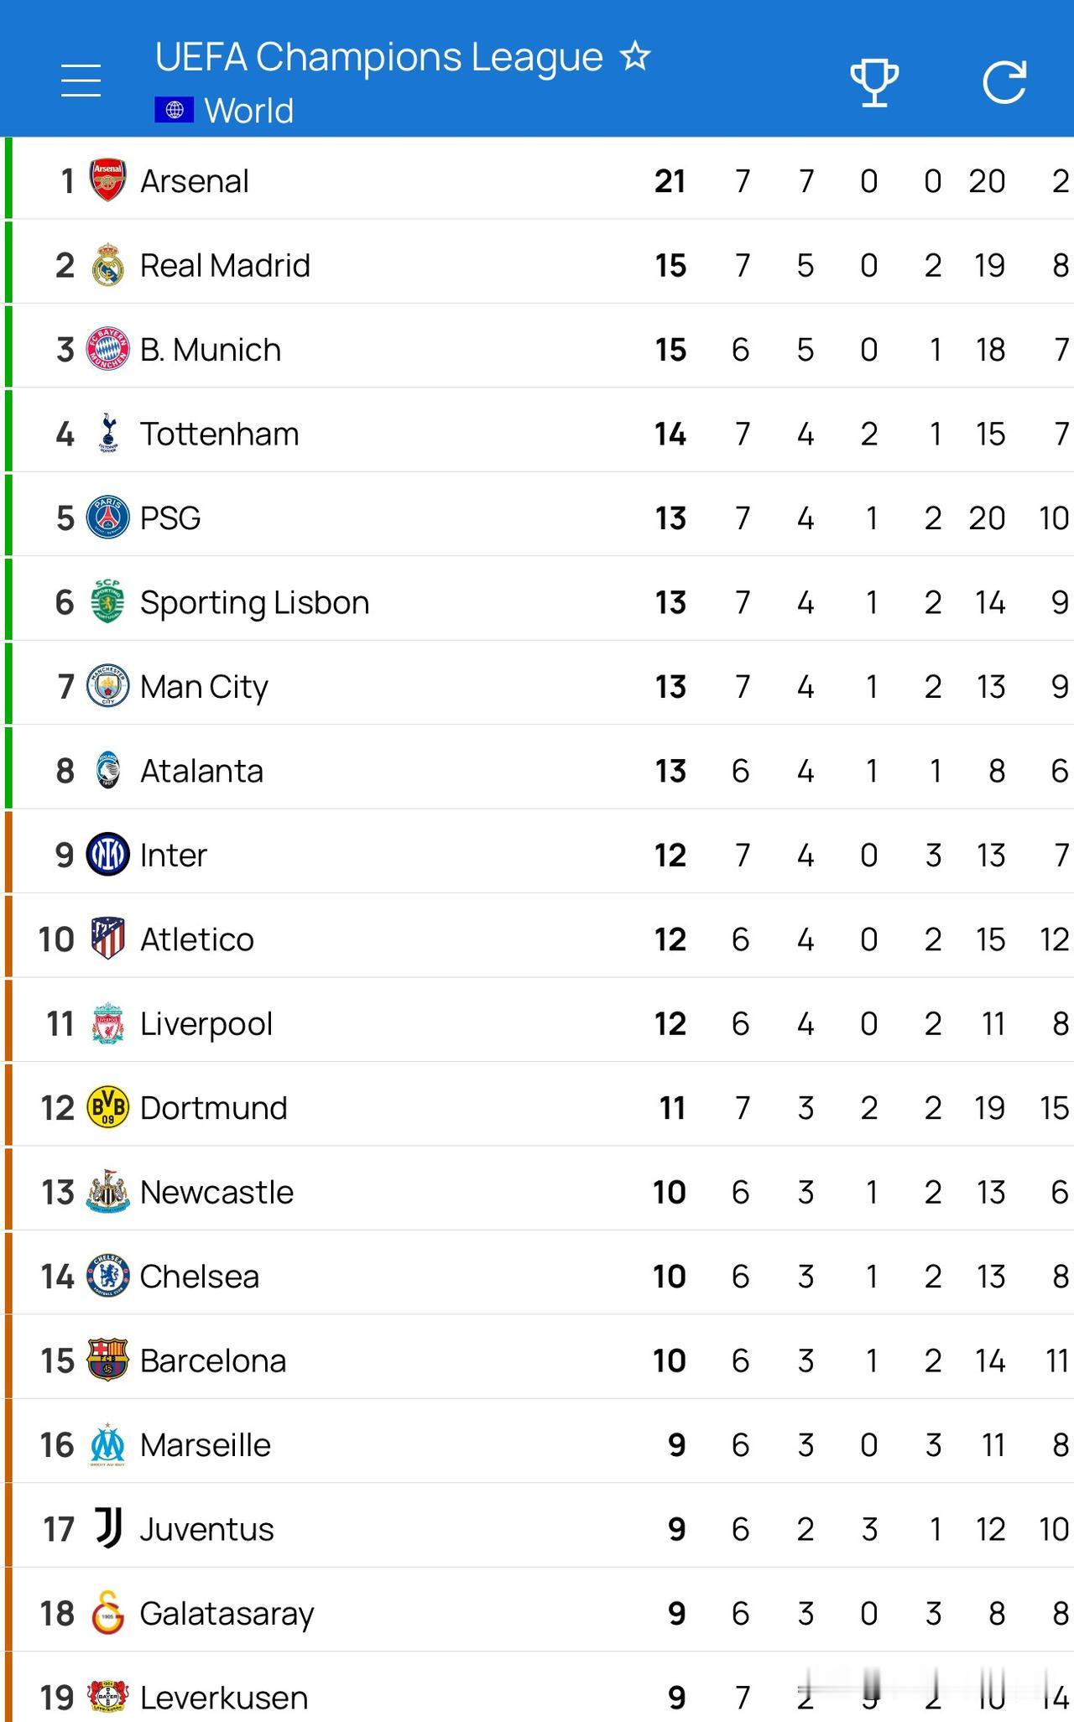Tap the Bayern Munich logo

pyautogui.click(x=107, y=349)
